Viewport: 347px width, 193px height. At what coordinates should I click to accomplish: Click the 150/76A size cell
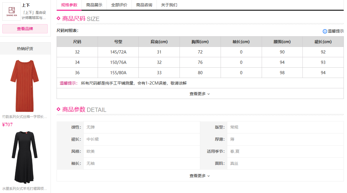[x=118, y=62]
